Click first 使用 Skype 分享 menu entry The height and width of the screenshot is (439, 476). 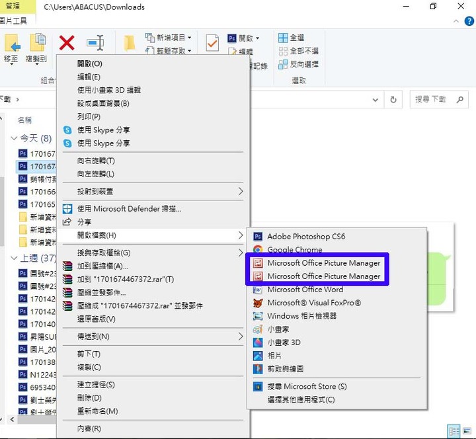(153, 130)
